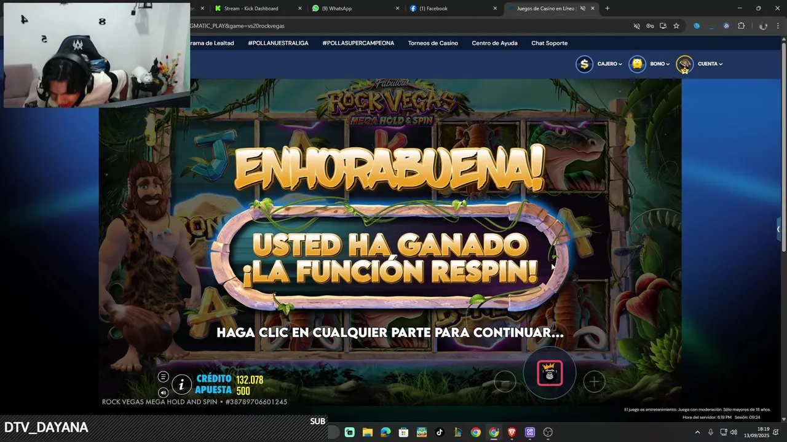Open OBS Studio from the taskbar
This screenshot has height=442, width=787.
pos(548,432)
